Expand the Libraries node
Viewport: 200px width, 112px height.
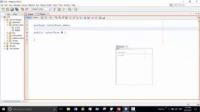(4, 46)
